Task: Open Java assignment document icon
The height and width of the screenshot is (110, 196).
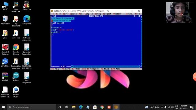Action: point(27,78)
